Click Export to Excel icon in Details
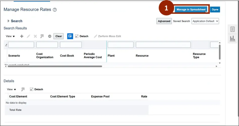 [23, 89]
